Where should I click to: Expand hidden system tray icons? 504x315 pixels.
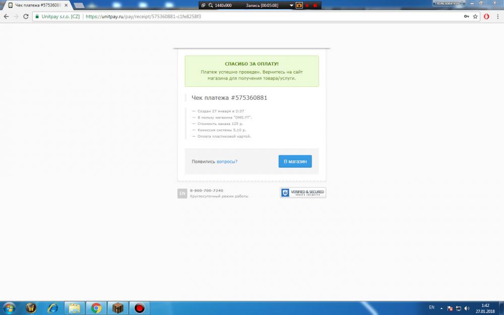(x=442, y=308)
